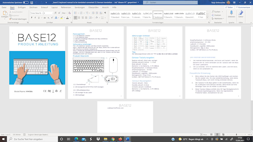
Task: Open Dropbox from the taskbar
Action: click(98, 139)
